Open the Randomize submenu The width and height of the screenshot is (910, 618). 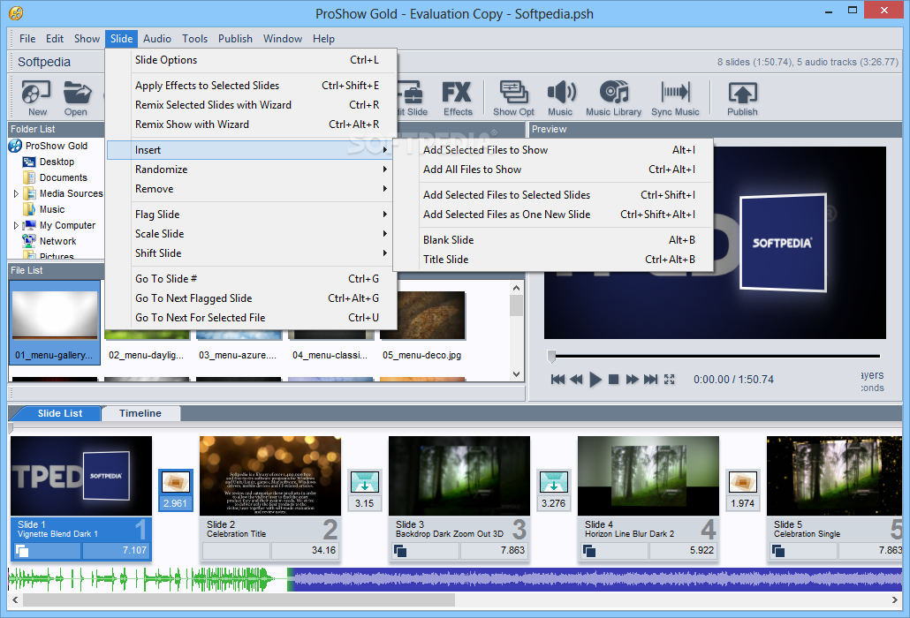pyautogui.click(x=251, y=170)
